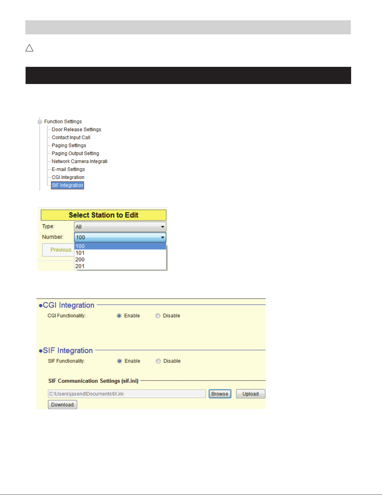Click the Previous button
Screen dimensions: 382x495
(x=58, y=250)
